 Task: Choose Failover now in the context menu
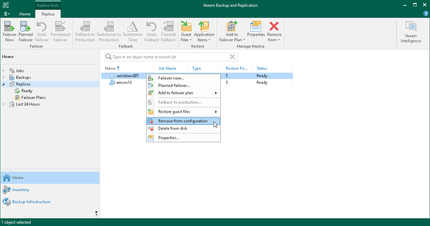pos(183,78)
